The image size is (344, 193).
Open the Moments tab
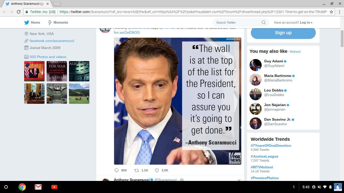pyautogui.click(x=58, y=22)
